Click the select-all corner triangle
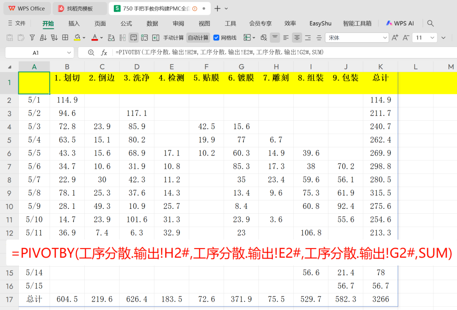457x310 pixels. (x=10, y=67)
